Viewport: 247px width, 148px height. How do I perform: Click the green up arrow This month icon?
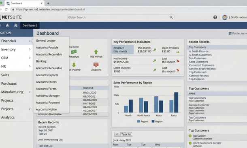pos(96,52)
